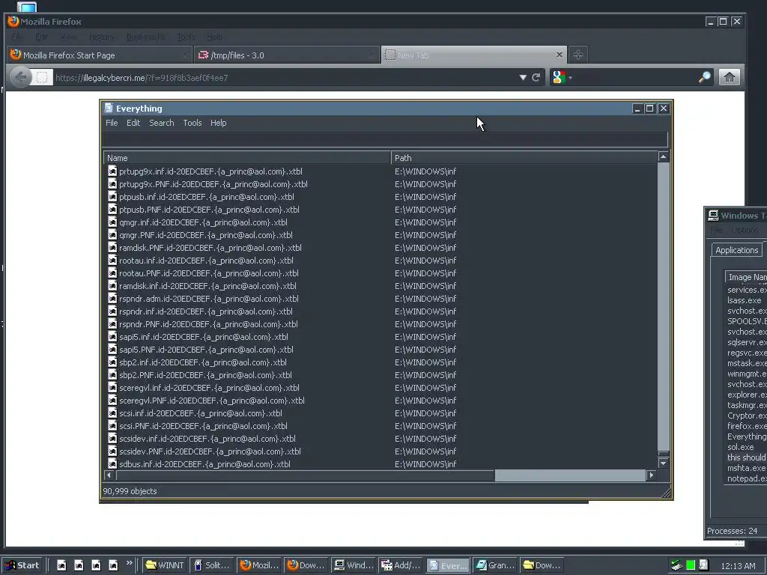Click the Firefox URL address field
The width and height of the screenshot is (767, 575).
pyautogui.click(x=286, y=78)
